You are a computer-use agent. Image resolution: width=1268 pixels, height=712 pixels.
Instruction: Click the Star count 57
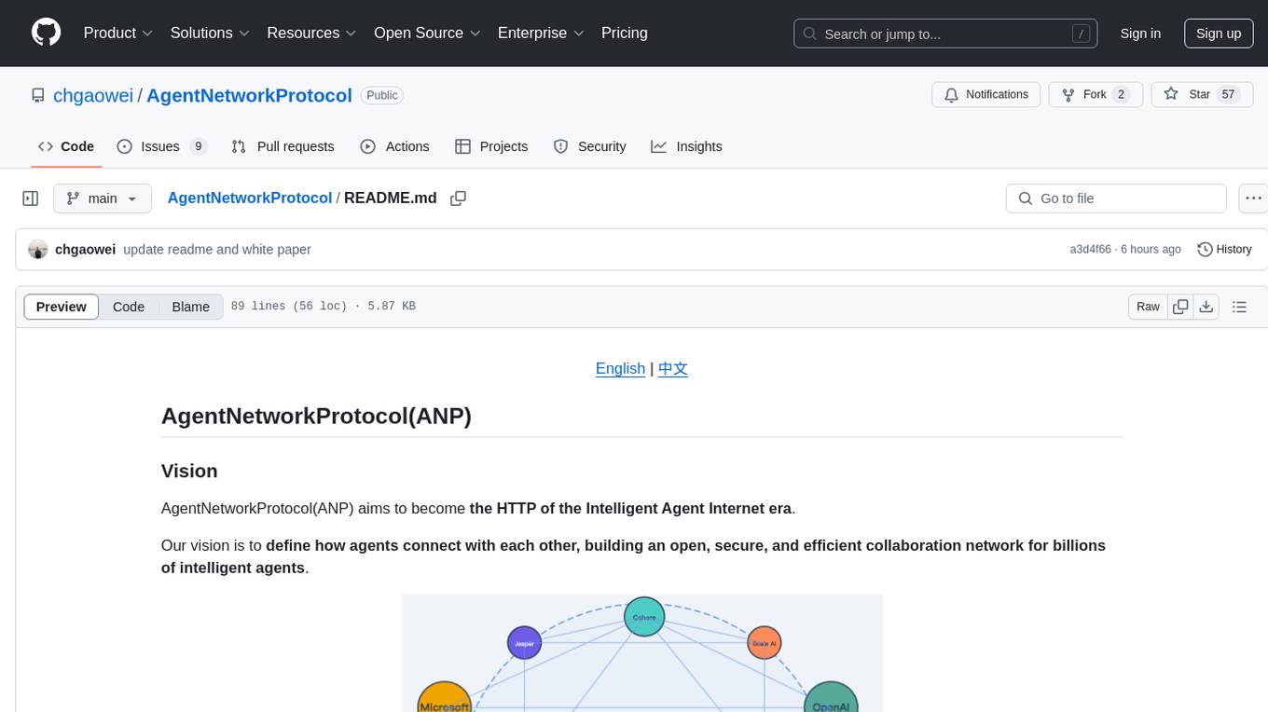point(1229,94)
